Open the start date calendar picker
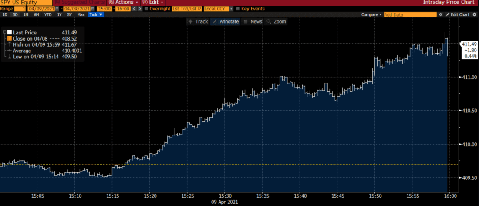This screenshot has height=206, width=479. click(x=57, y=9)
